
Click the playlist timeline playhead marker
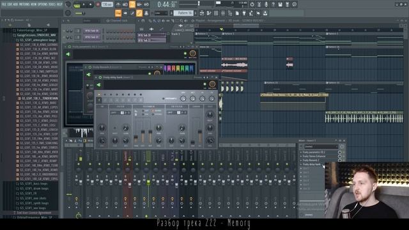click(x=222, y=29)
